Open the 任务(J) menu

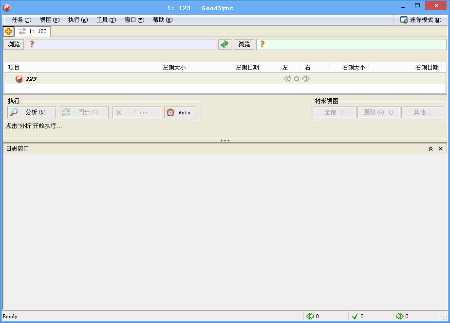(21, 20)
